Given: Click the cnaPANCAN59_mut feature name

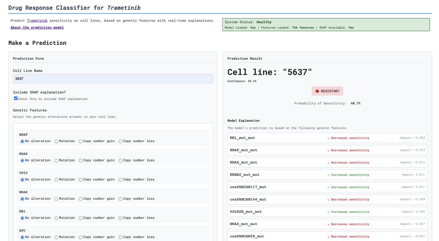Looking at the screenshot, I should 247,236.
